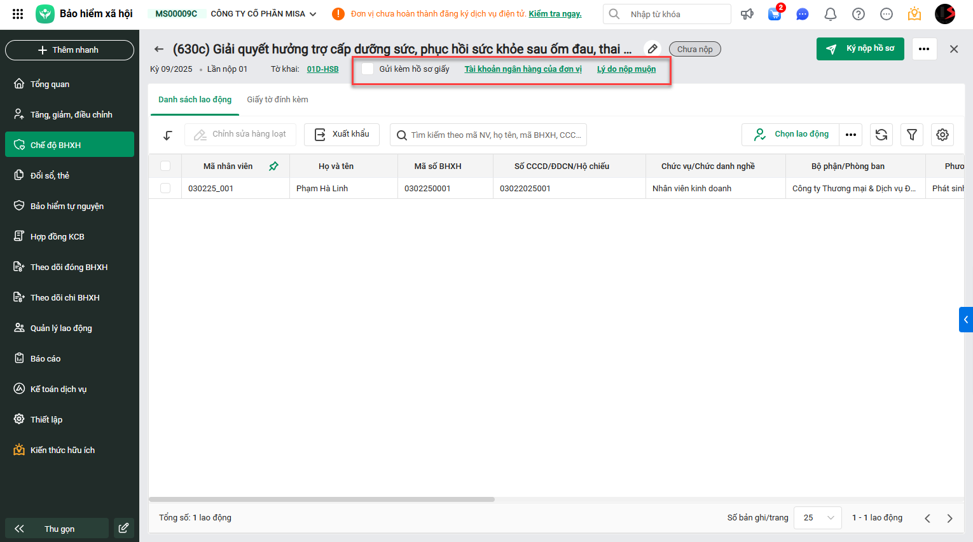
Task: Open Đổi sổ, thẻ menu item
Action: point(69,175)
